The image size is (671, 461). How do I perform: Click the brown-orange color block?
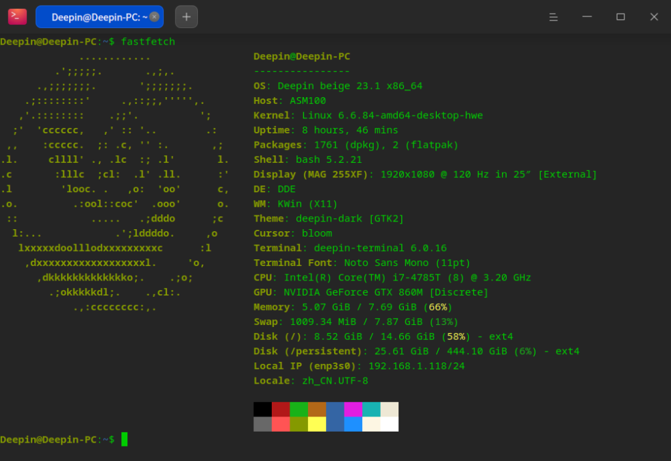pos(317,409)
